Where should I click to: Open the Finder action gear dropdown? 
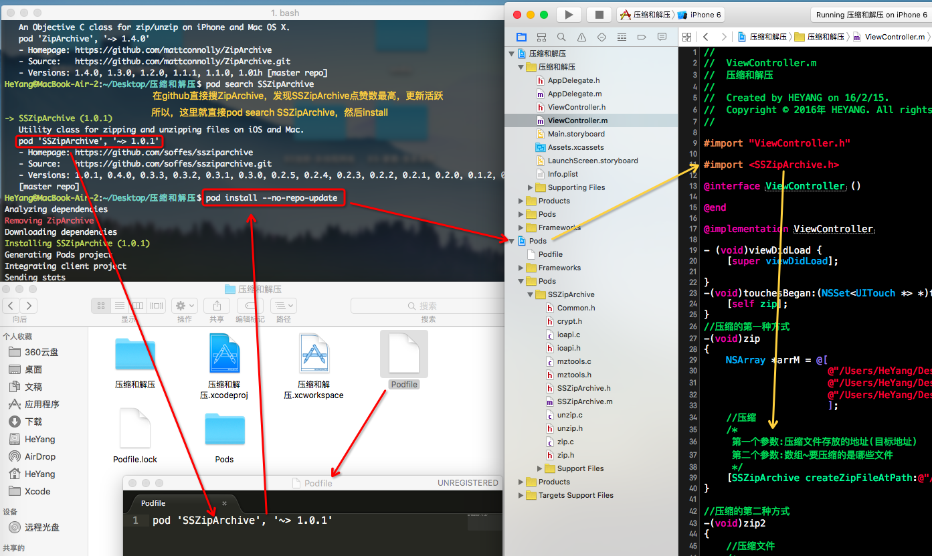(x=184, y=306)
